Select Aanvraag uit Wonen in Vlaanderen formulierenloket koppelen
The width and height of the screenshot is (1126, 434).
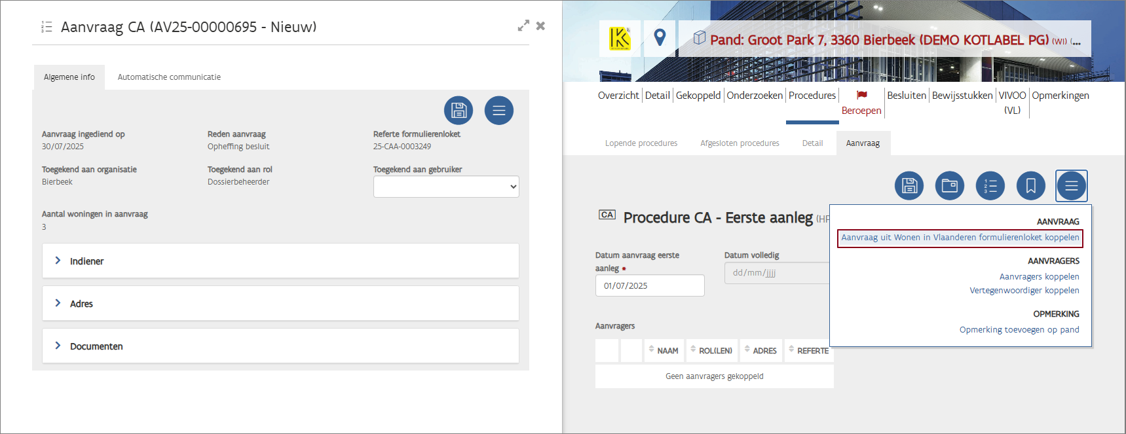click(x=960, y=238)
